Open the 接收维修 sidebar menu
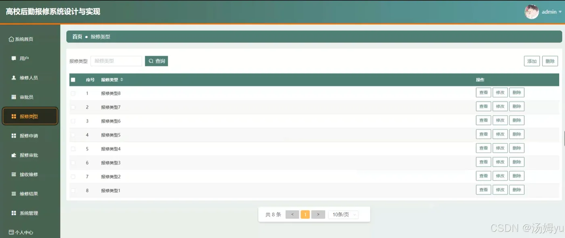565x238 pixels. tap(30, 174)
